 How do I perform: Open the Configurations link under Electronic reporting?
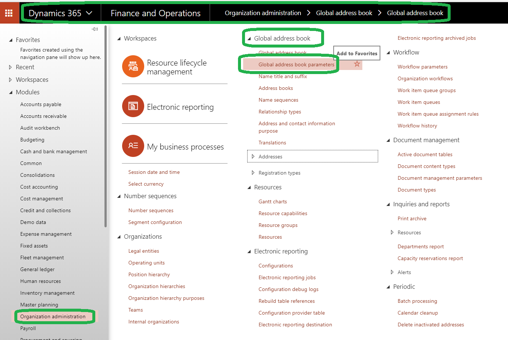(x=276, y=266)
